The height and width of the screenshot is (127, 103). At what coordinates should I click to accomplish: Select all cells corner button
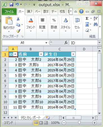pos(5,49)
